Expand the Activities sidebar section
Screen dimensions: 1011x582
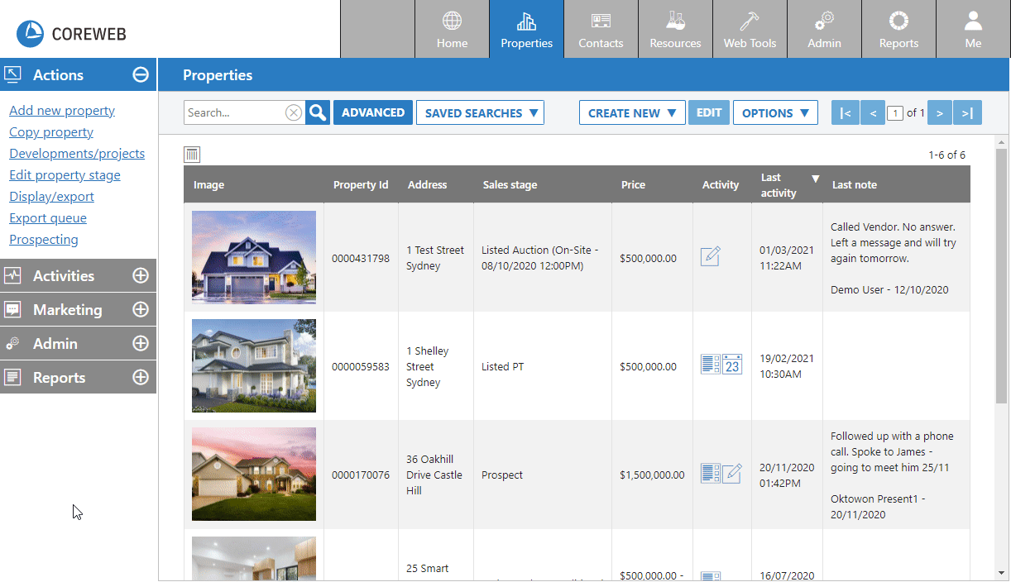141,276
